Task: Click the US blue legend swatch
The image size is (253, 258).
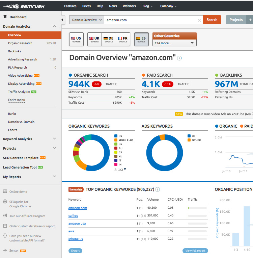Action: pos(116,136)
